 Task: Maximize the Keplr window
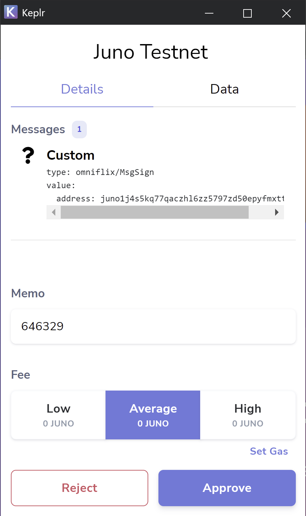(x=248, y=13)
